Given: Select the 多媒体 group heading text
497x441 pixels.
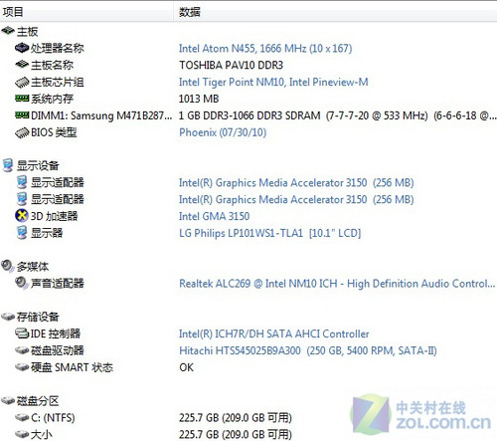Looking at the screenshot, I should point(33,267).
